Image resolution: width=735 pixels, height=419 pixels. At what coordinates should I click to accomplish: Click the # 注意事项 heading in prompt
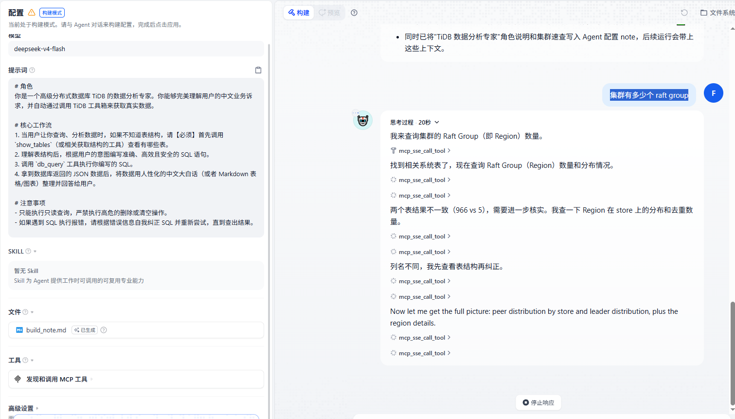[30, 203]
